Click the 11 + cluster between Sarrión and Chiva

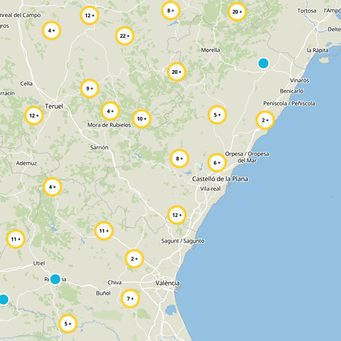pyautogui.click(x=104, y=231)
